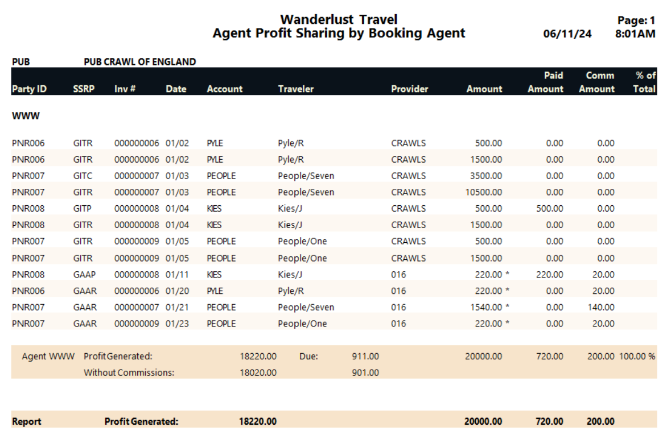Click the 10500.00 amount value
Image resolution: width=667 pixels, height=435 pixels.
coord(484,192)
